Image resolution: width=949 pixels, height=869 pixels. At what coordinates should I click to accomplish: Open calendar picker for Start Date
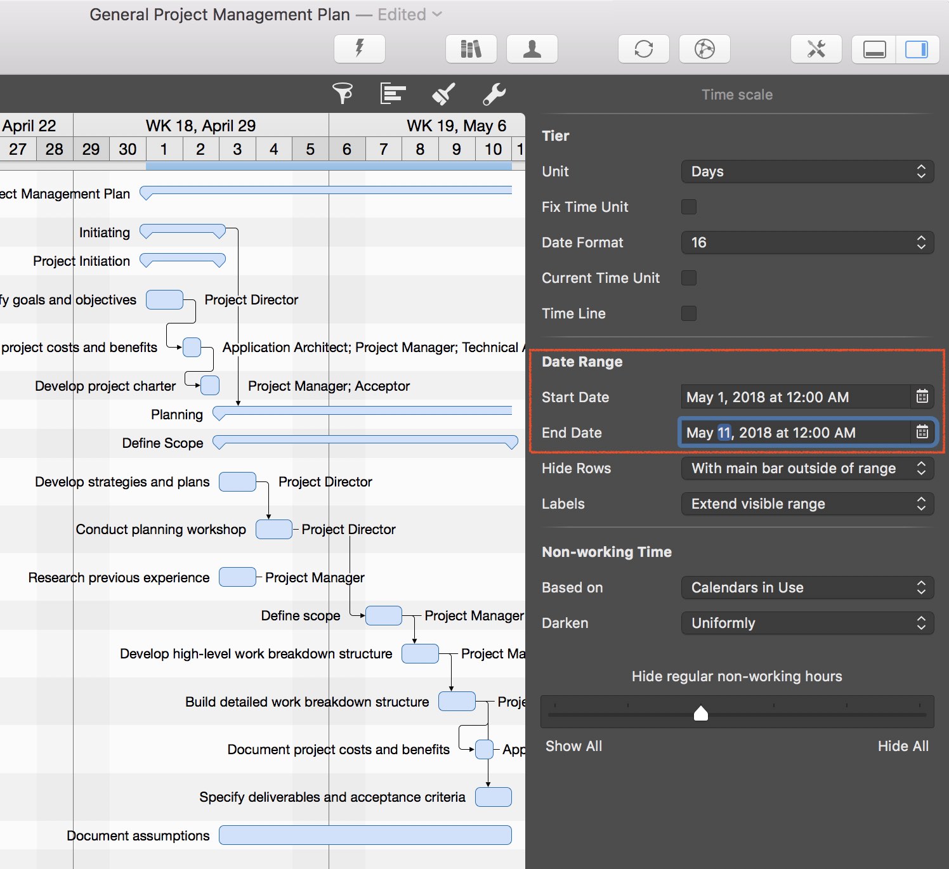pyautogui.click(x=922, y=397)
